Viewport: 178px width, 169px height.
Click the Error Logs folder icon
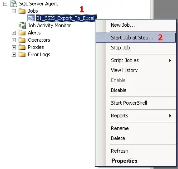click(22, 54)
